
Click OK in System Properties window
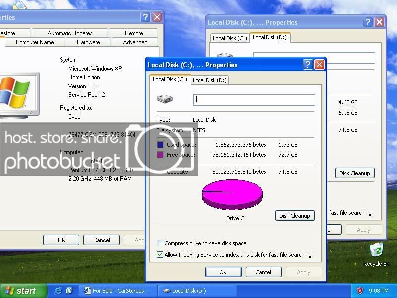coord(61,240)
